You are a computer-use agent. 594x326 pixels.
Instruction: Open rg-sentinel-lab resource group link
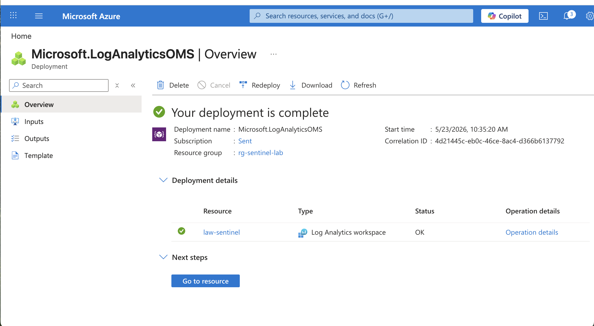click(261, 153)
